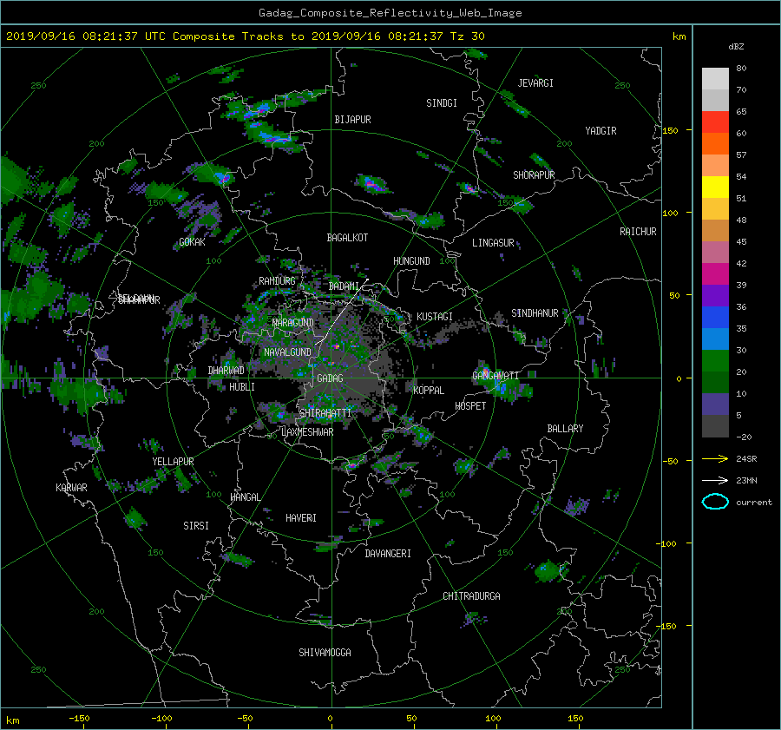Click the KUSTAGI city label
781x730 pixels.
coord(435,317)
